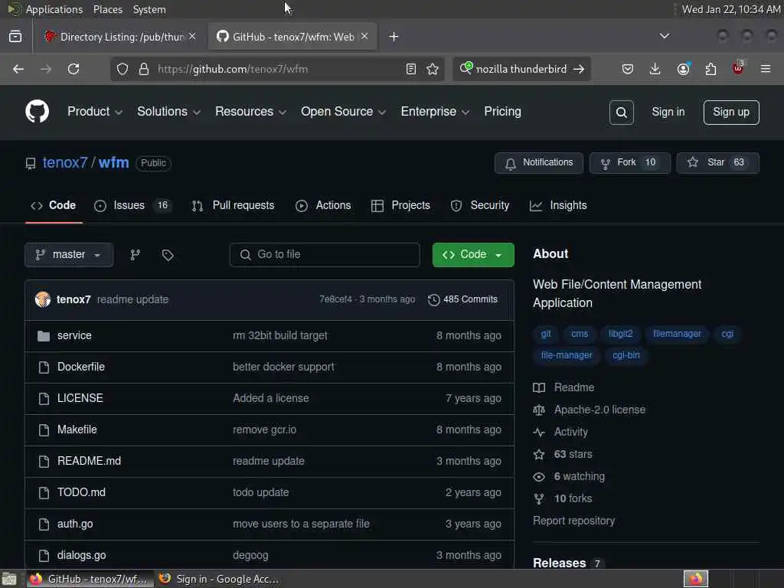Click Sign up button
Image resolution: width=784 pixels, height=588 pixels.
coord(731,113)
